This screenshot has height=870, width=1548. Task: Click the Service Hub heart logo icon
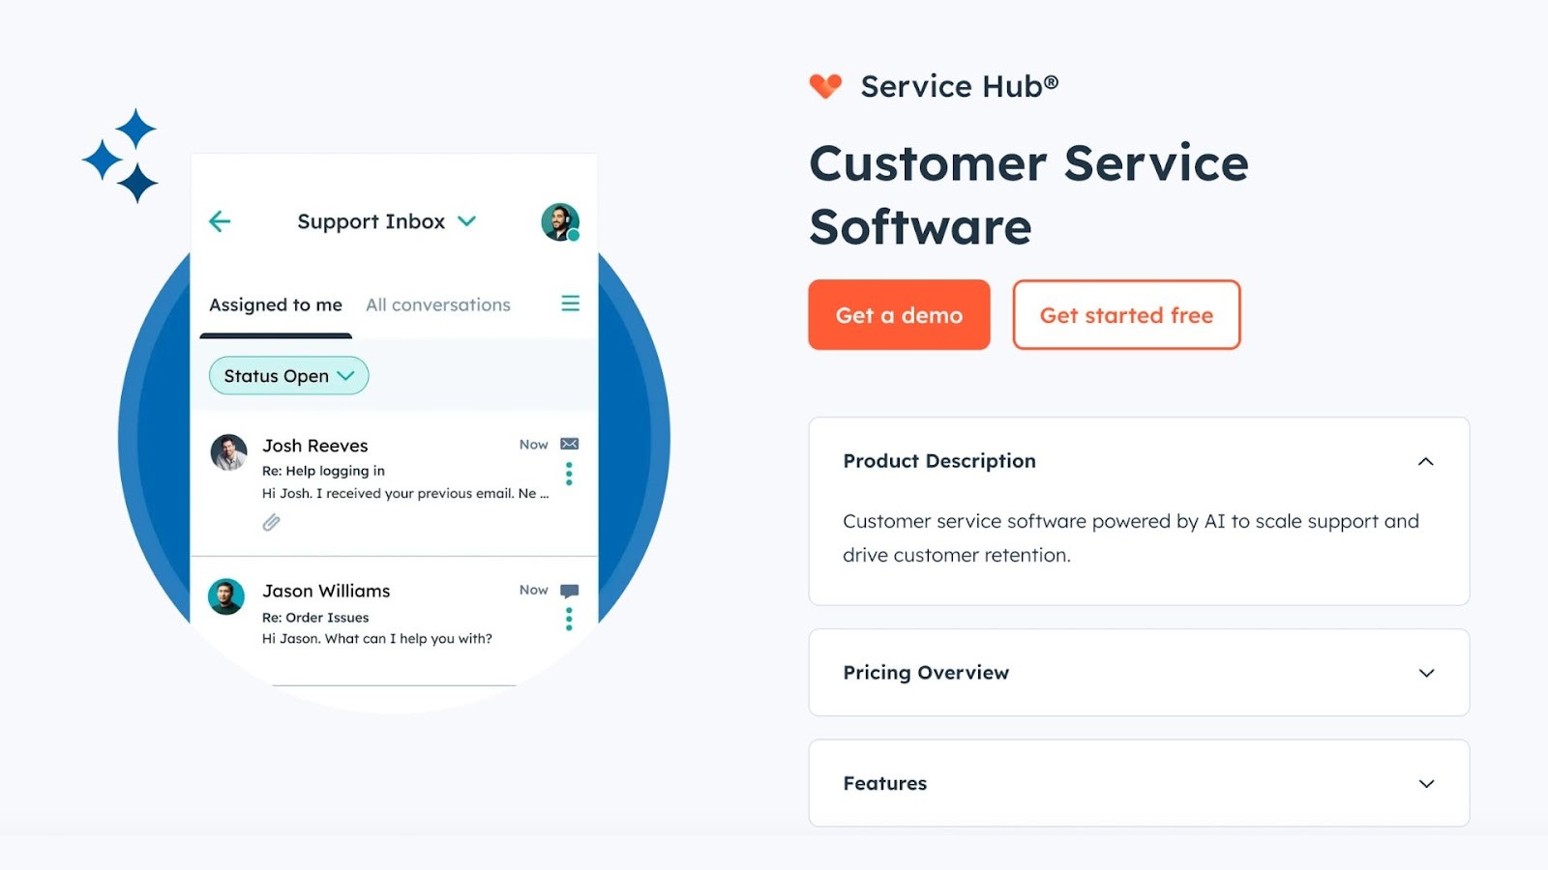click(824, 86)
